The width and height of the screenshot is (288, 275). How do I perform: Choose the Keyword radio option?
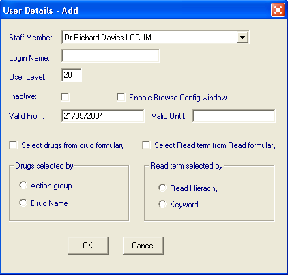[162, 204]
